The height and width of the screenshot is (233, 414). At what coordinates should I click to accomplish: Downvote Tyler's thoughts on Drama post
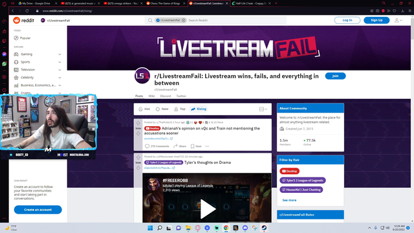[138, 168]
